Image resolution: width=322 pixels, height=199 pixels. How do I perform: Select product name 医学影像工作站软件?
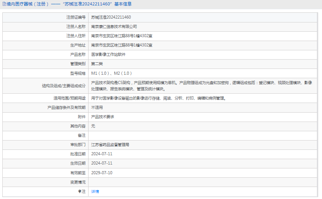[108, 55]
